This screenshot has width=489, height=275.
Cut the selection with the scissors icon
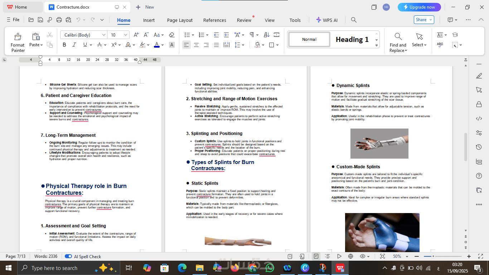pos(50,35)
